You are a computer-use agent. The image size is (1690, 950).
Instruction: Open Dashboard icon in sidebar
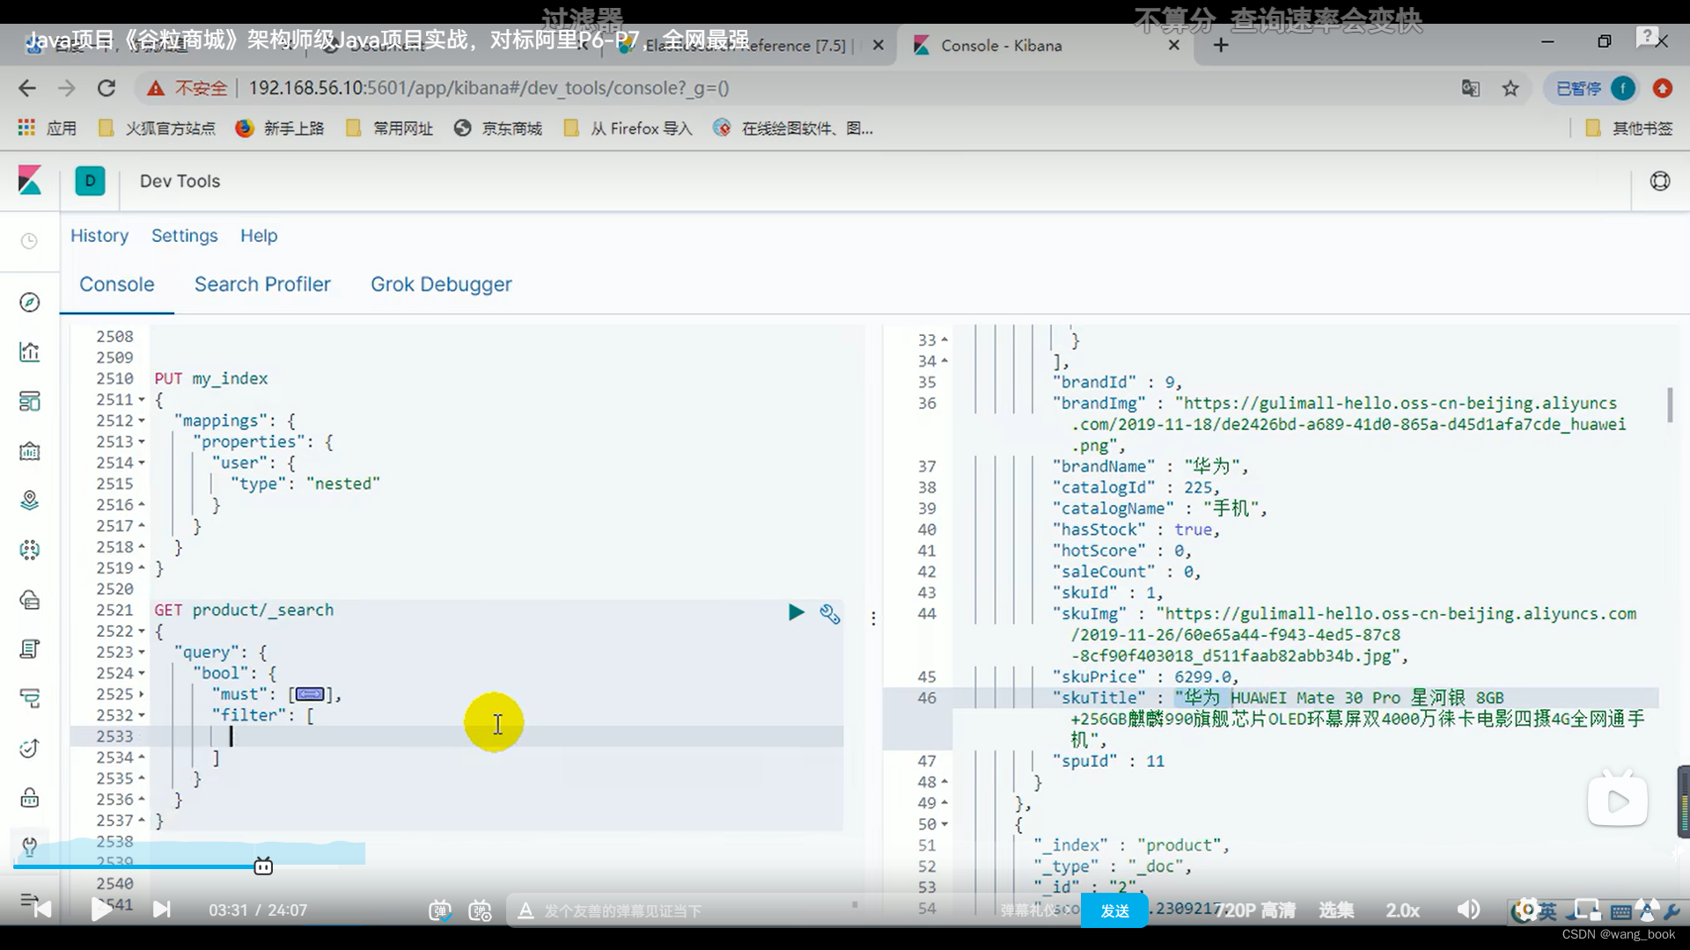pos(29,401)
